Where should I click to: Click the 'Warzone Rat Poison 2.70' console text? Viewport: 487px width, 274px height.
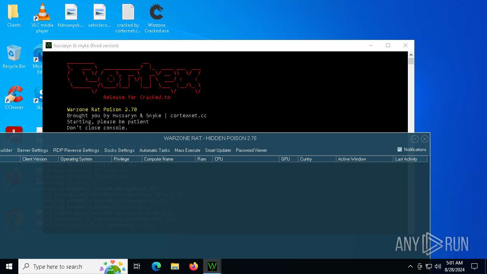102,110
